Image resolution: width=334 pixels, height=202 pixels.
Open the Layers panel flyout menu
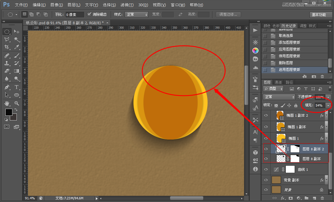pos(329,82)
